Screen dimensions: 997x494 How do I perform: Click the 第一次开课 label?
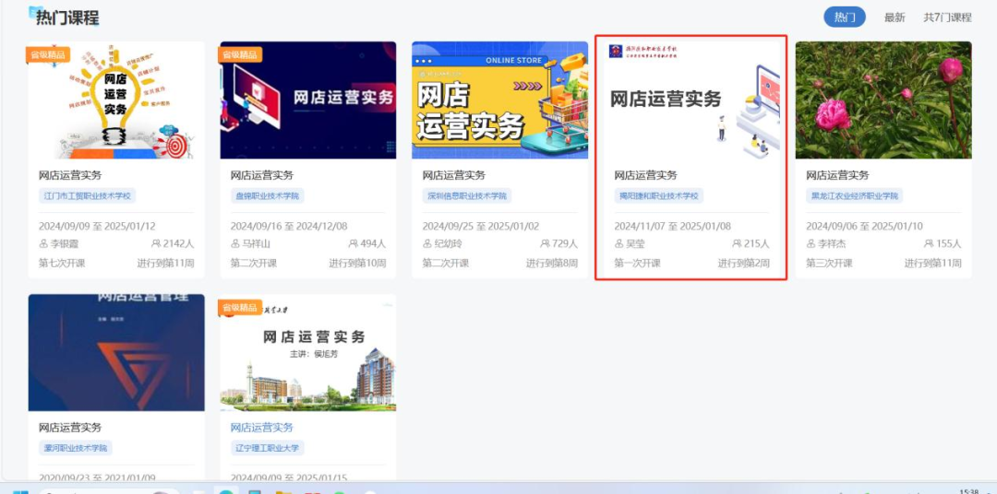point(637,263)
